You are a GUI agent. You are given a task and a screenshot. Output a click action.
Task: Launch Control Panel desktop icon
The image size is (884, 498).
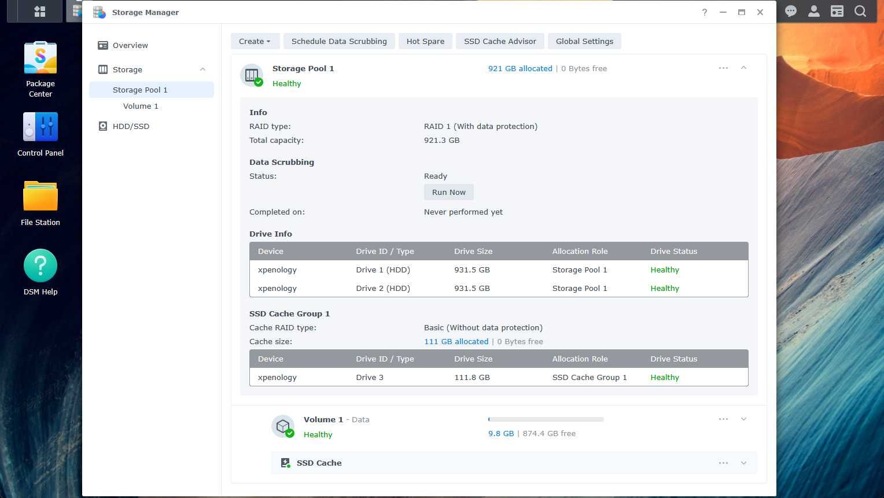point(40,134)
